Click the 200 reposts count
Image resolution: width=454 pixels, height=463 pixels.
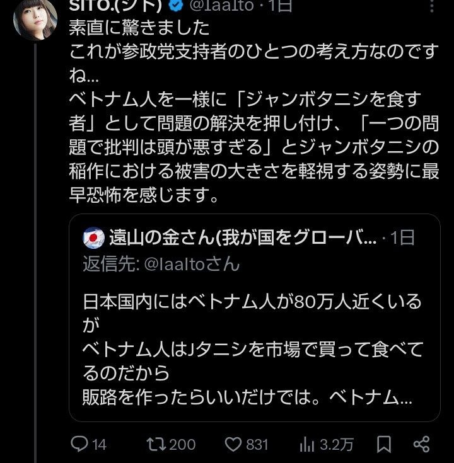(182, 445)
